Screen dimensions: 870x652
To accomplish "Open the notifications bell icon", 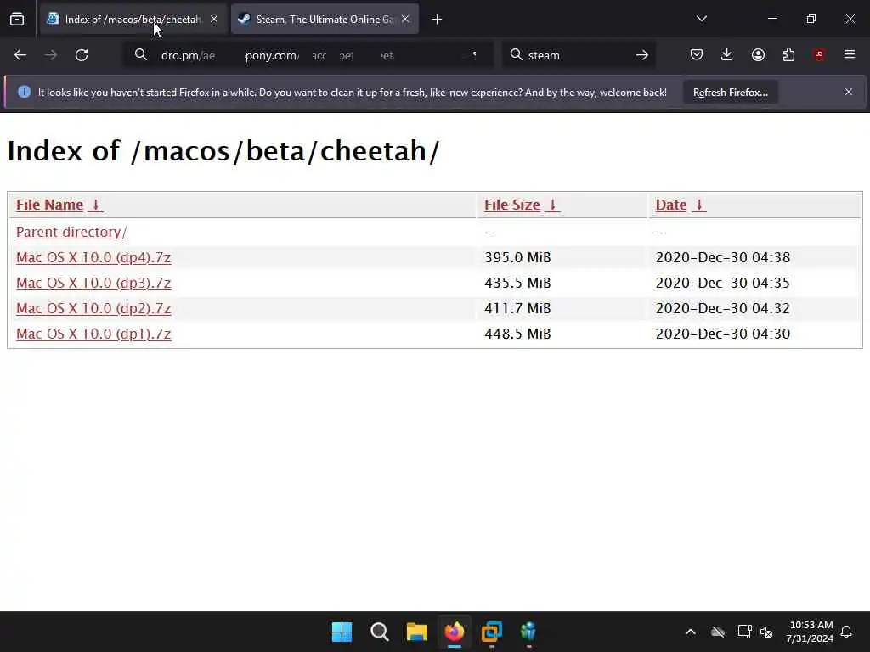I will click(x=847, y=632).
